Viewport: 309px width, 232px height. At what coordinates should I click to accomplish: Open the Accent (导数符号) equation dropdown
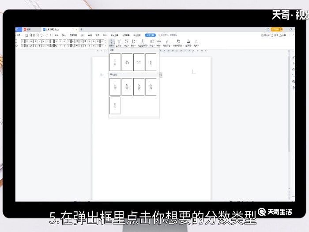tap(167, 43)
